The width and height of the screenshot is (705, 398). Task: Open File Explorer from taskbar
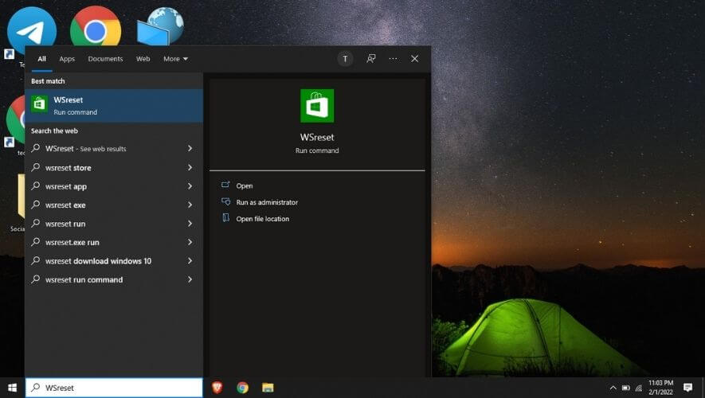click(268, 388)
